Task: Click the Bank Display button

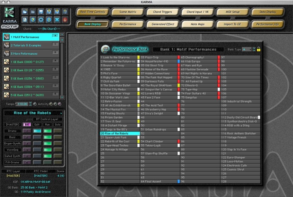Action: (x=93, y=24)
